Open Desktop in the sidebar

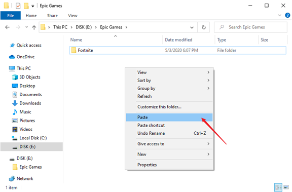[x=23, y=86]
